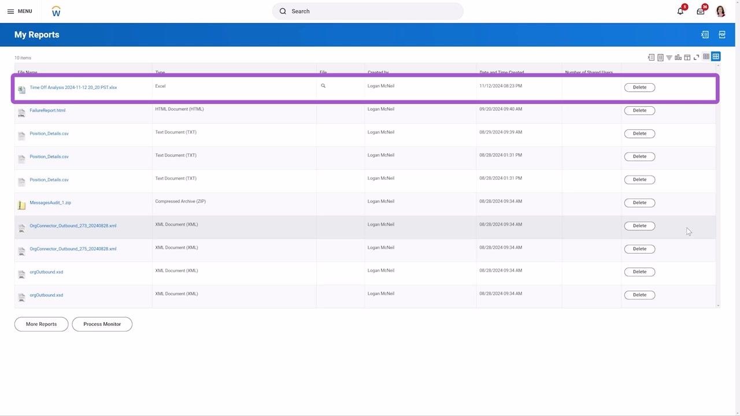The width and height of the screenshot is (740, 416).
Task: Open the inbox tray icon
Action: click(x=701, y=11)
